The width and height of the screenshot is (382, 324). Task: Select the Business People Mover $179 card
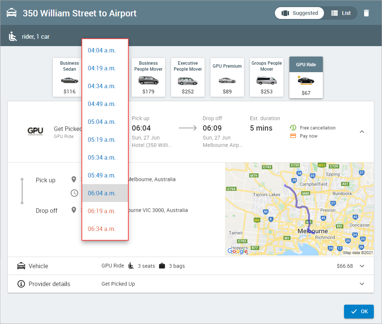pyautogui.click(x=148, y=77)
